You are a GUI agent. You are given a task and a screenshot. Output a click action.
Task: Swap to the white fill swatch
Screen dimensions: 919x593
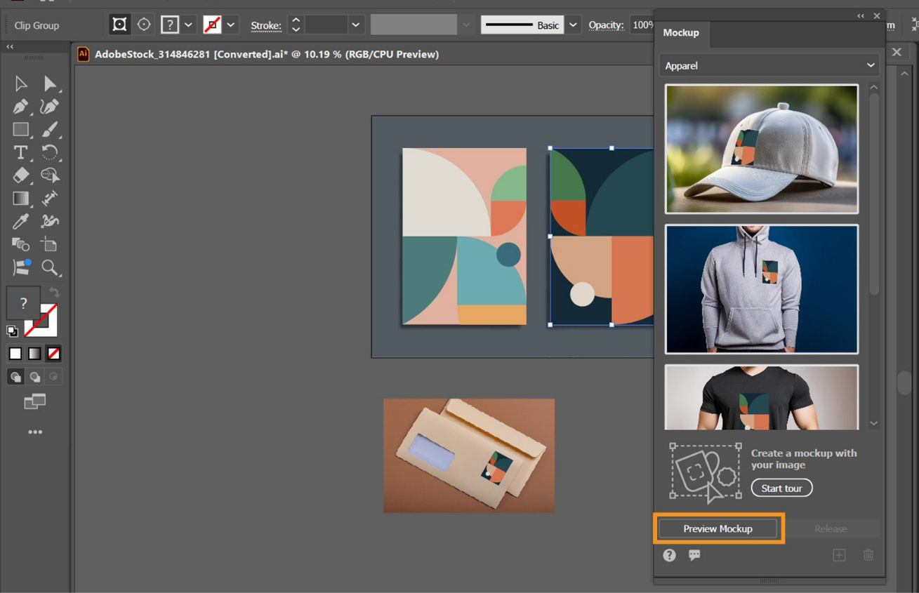pyautogui.click(x=15, y=353)
